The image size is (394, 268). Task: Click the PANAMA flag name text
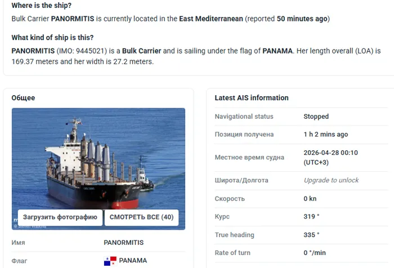coord(133,261)
